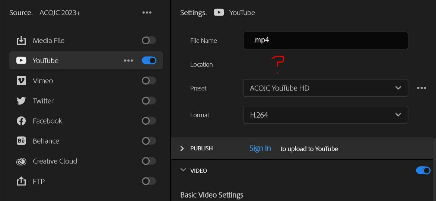Click the Location label
Screen dimensions: 436x201
[x=201, y=64]
